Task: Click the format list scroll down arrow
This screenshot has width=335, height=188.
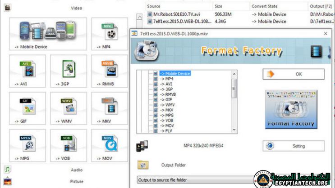Action: 234,130
